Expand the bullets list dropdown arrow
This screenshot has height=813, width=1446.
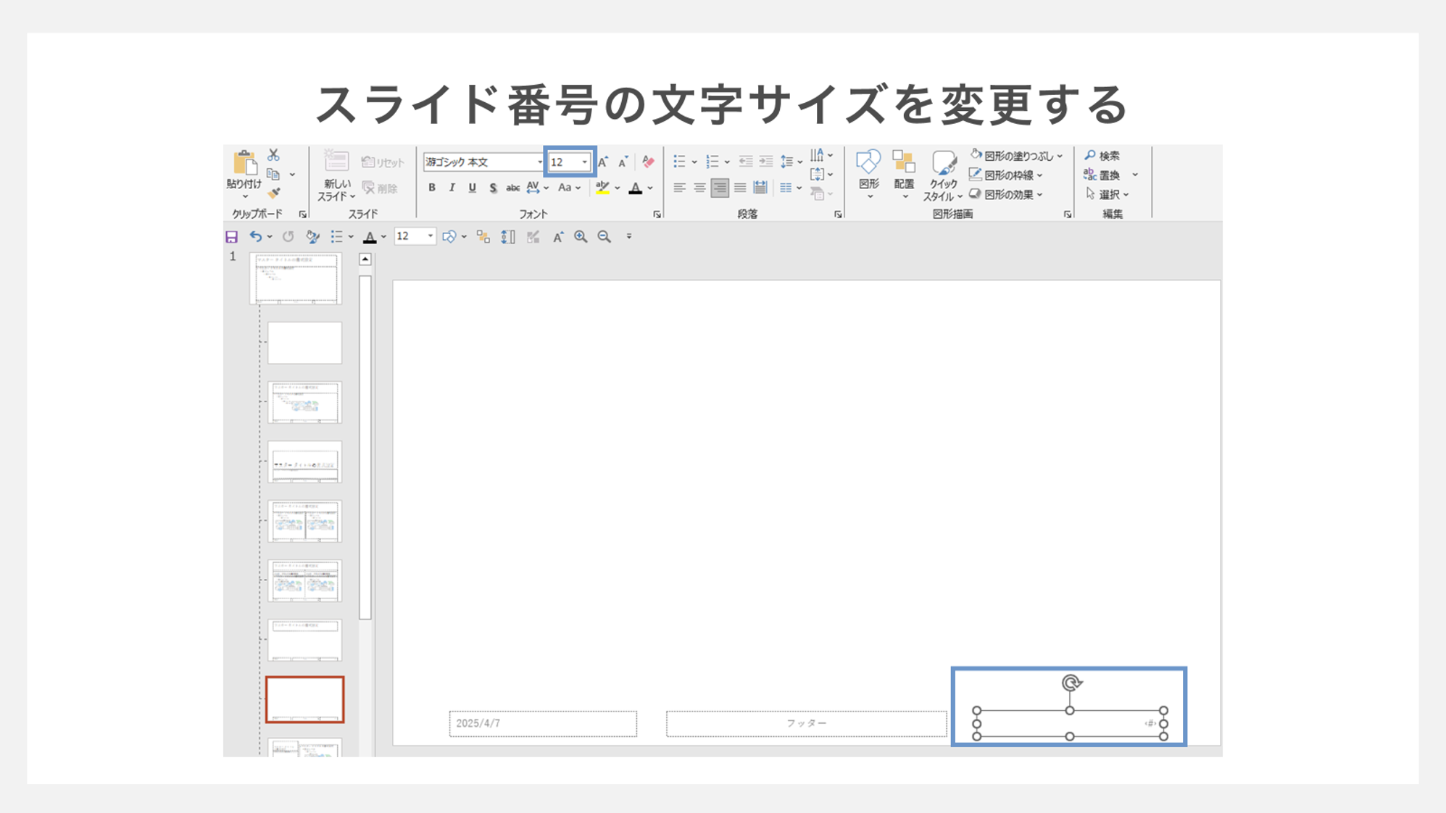694,162
